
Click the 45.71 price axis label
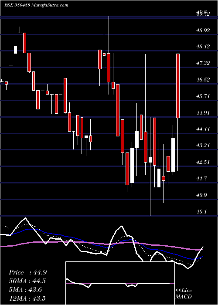pos(203,96)
